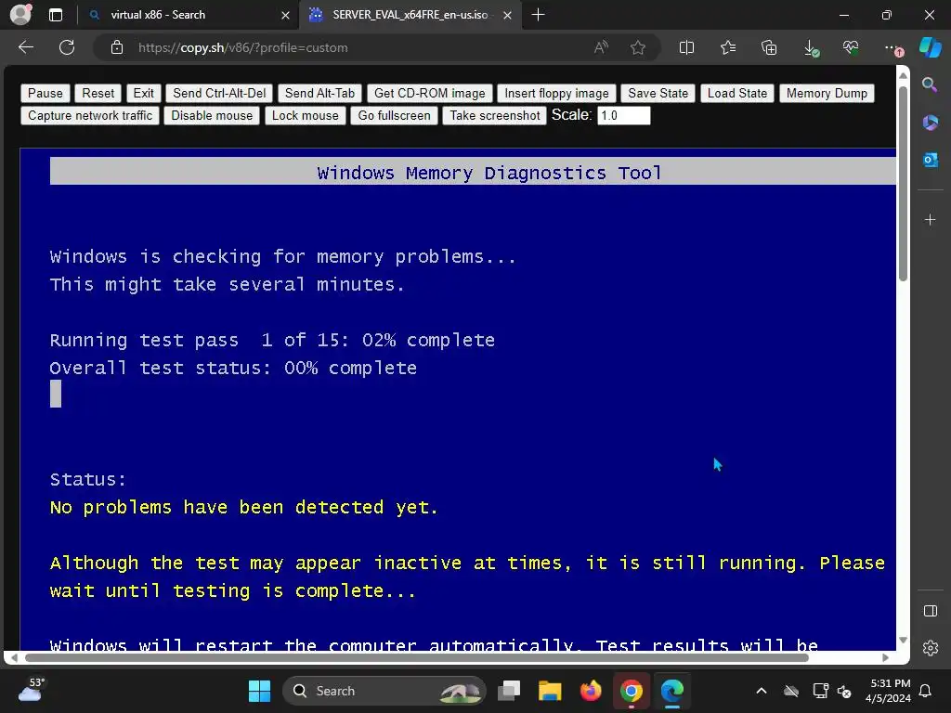Click the taskbar Search box

click(384, 691)
